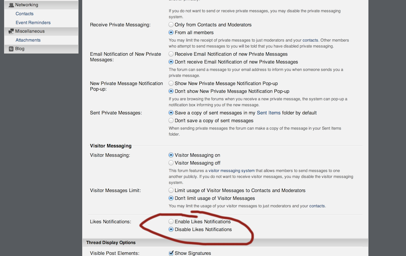Screen dimensions: 406x256
Task: Toggle the Show Signatures checkbox
Action: (171, 253)
